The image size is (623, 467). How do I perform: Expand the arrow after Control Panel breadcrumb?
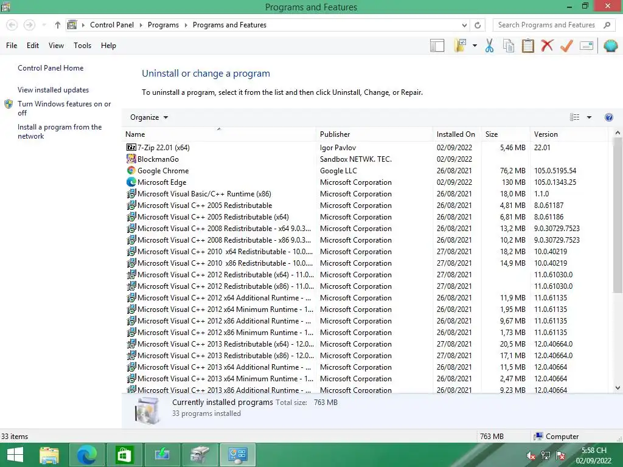click(141, 25)
